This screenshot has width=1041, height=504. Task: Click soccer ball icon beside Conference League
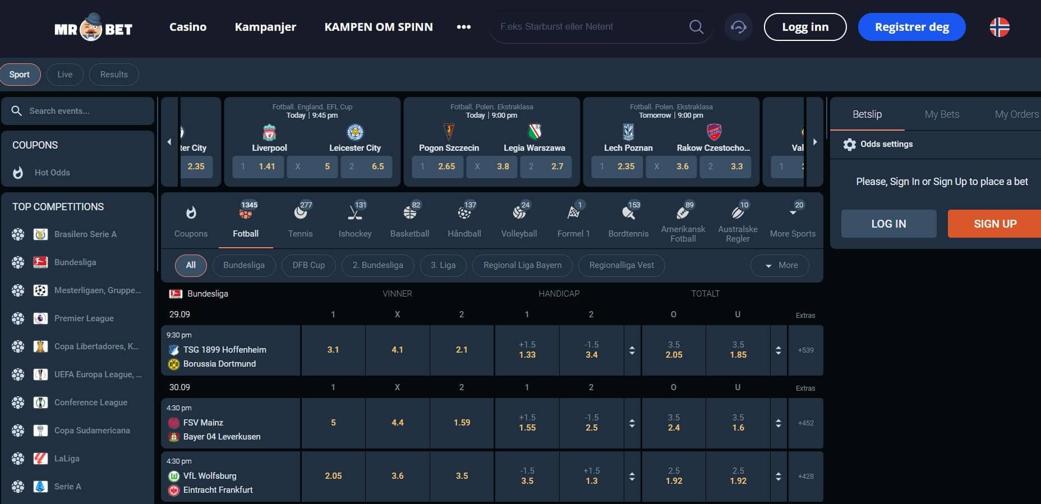click(18, 403)
